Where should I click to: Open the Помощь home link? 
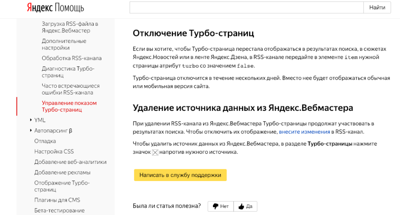click(70, 8)
